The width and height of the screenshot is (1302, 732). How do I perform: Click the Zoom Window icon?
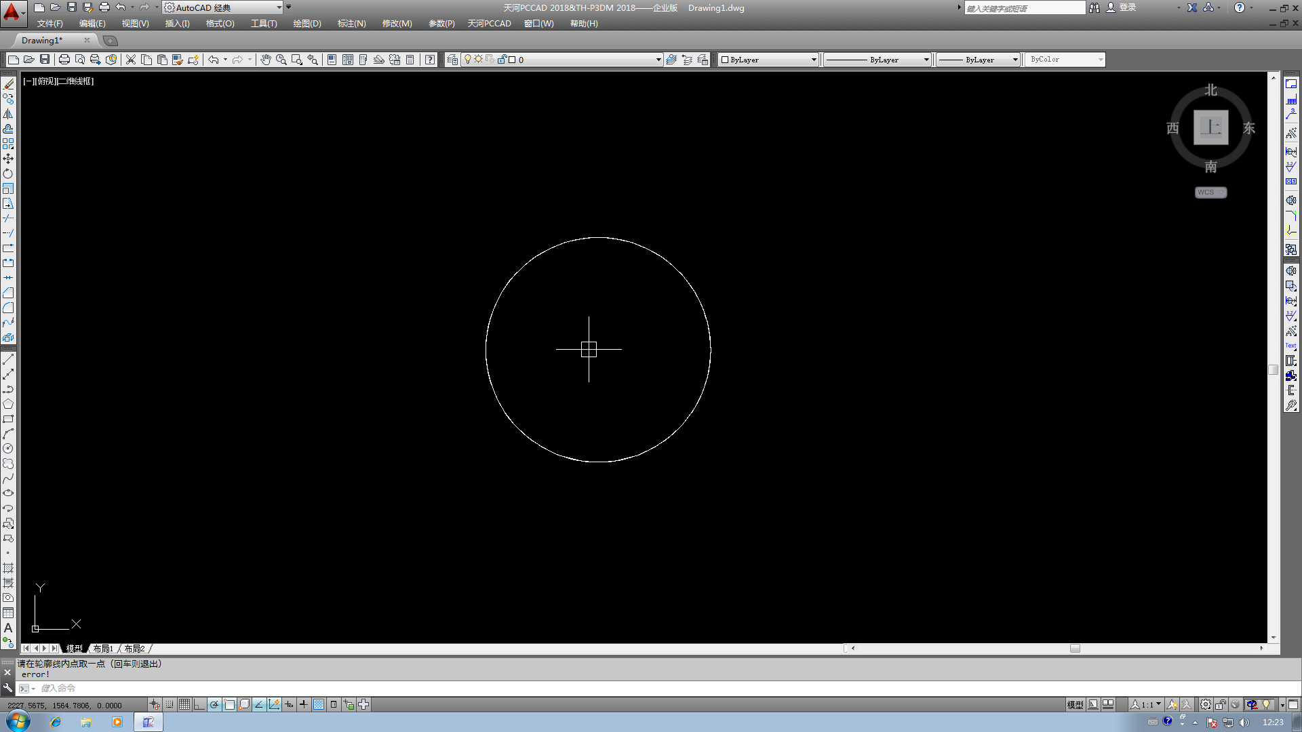click(x=297, y=60)
